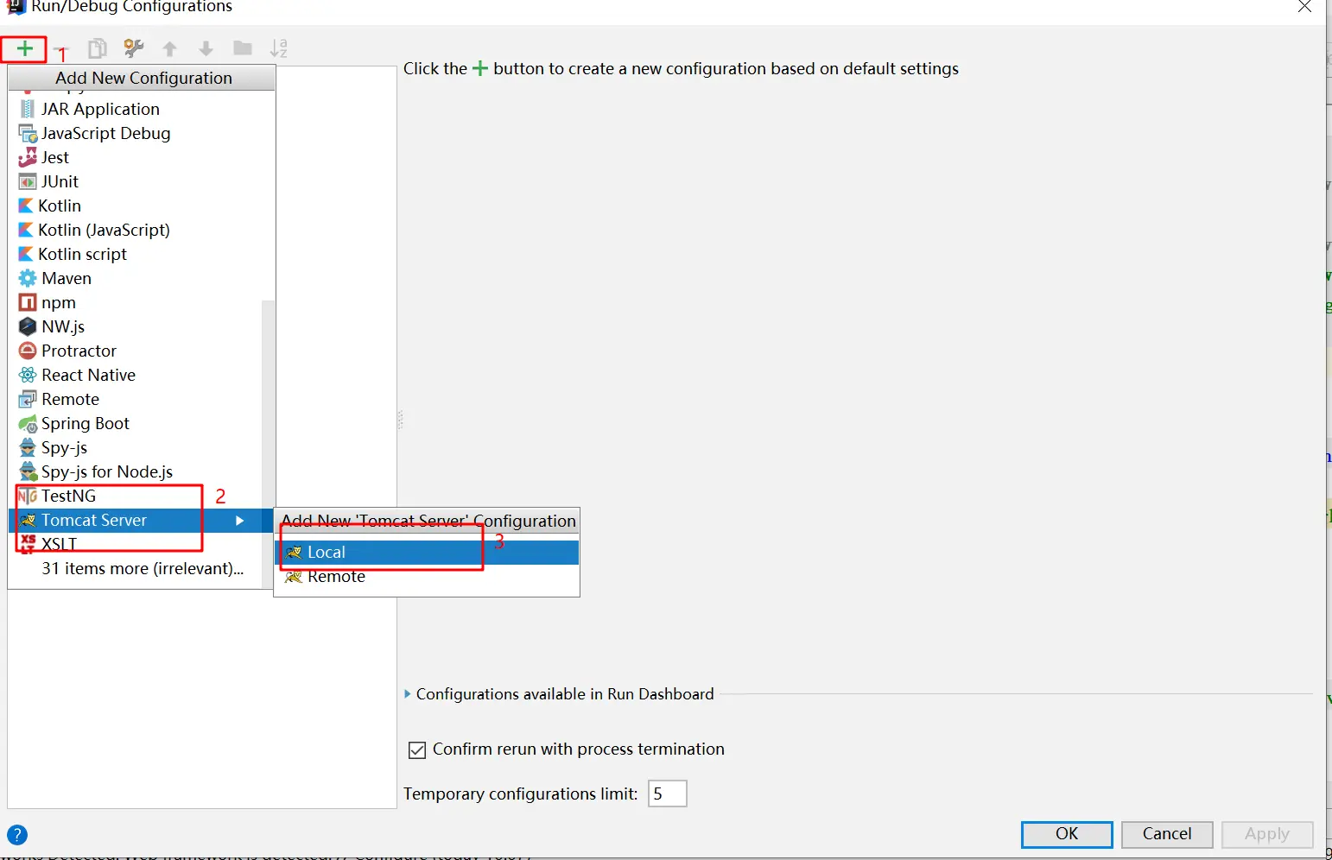Expand Configurations available in Run Dashboard

408,694
